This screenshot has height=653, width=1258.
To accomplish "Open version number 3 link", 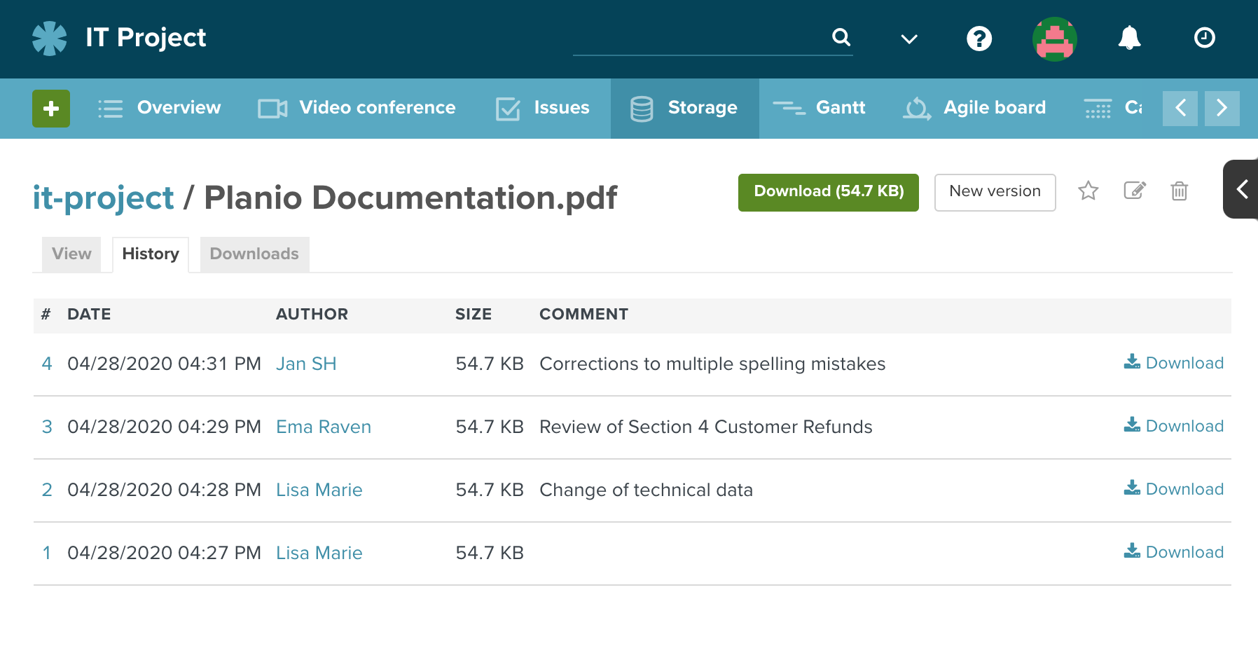I will (47, 427).
